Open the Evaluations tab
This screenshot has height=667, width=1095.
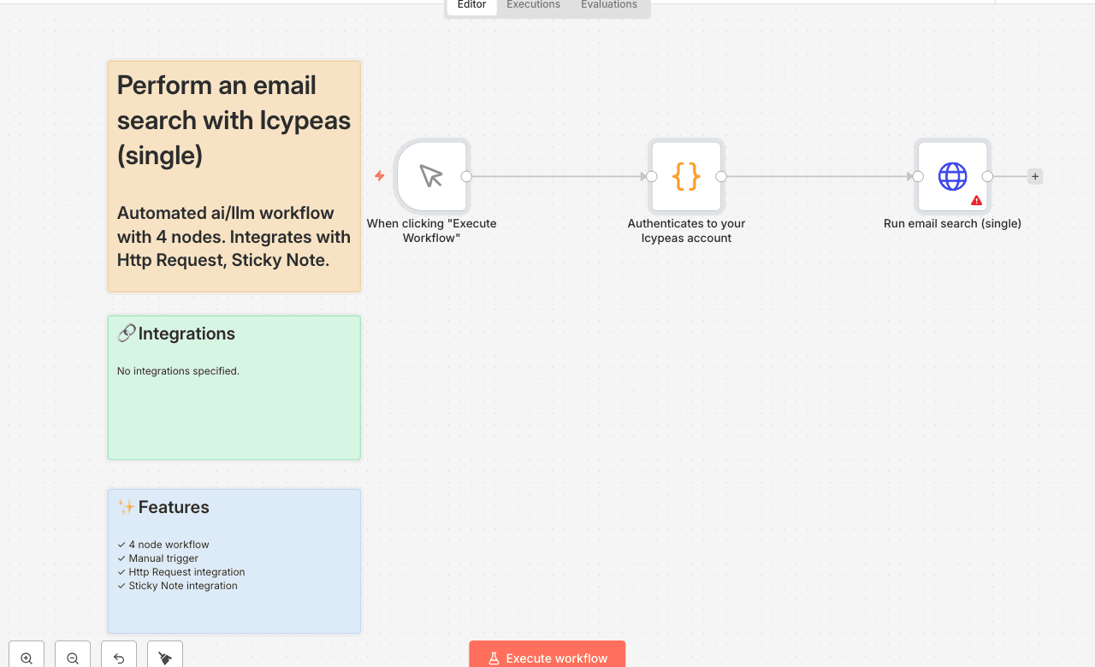click(x=608, y=5)
